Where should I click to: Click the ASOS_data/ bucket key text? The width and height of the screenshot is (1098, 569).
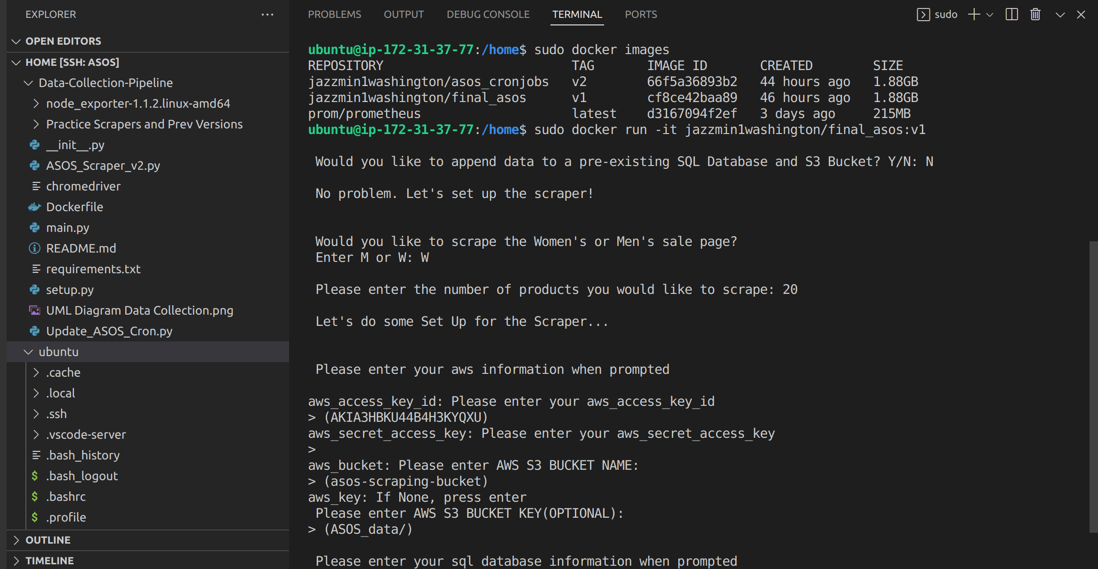coord(368,529)
